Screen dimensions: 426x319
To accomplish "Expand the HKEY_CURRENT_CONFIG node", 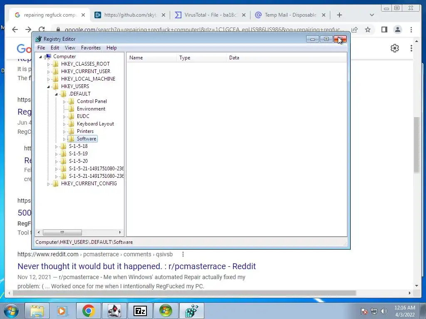I will tap(48, 184).
